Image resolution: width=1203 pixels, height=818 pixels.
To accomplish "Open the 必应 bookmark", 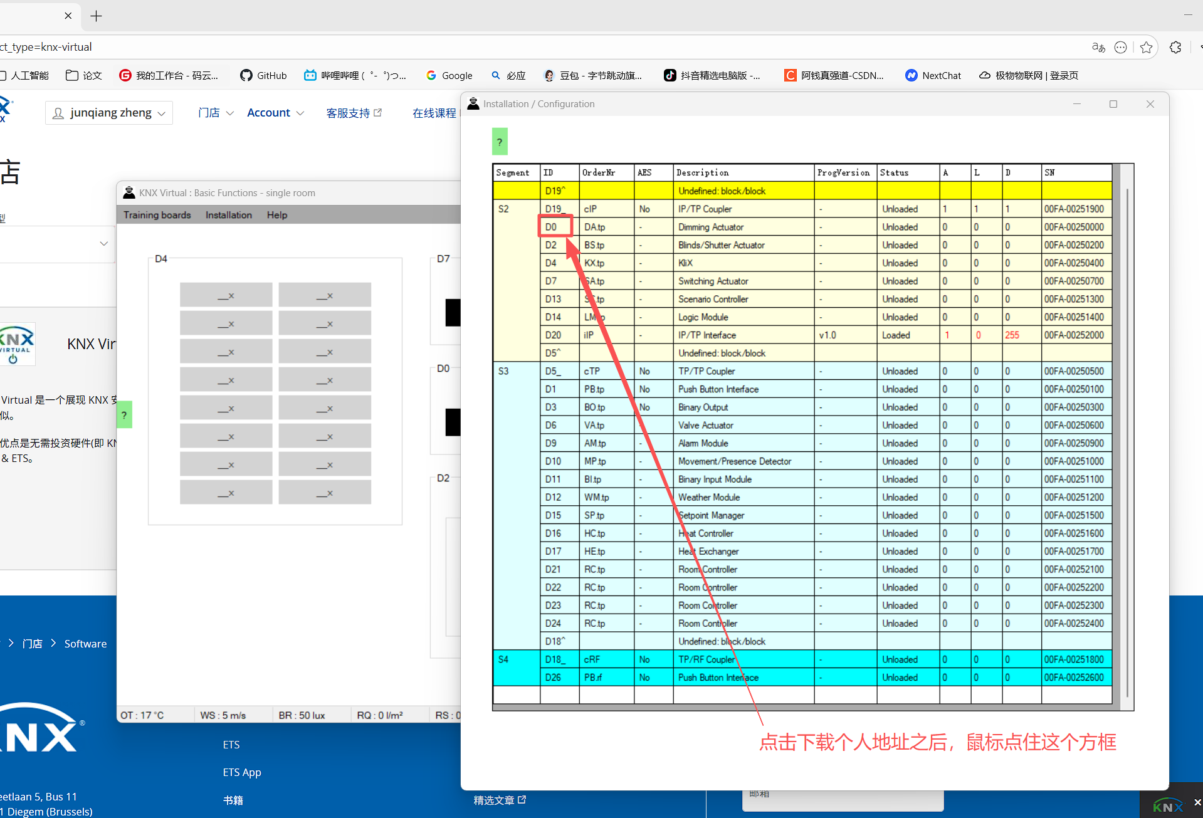I will (x=508, y=75).
